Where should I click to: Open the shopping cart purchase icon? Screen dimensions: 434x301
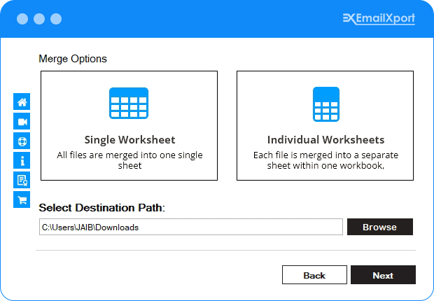(22, 199)
